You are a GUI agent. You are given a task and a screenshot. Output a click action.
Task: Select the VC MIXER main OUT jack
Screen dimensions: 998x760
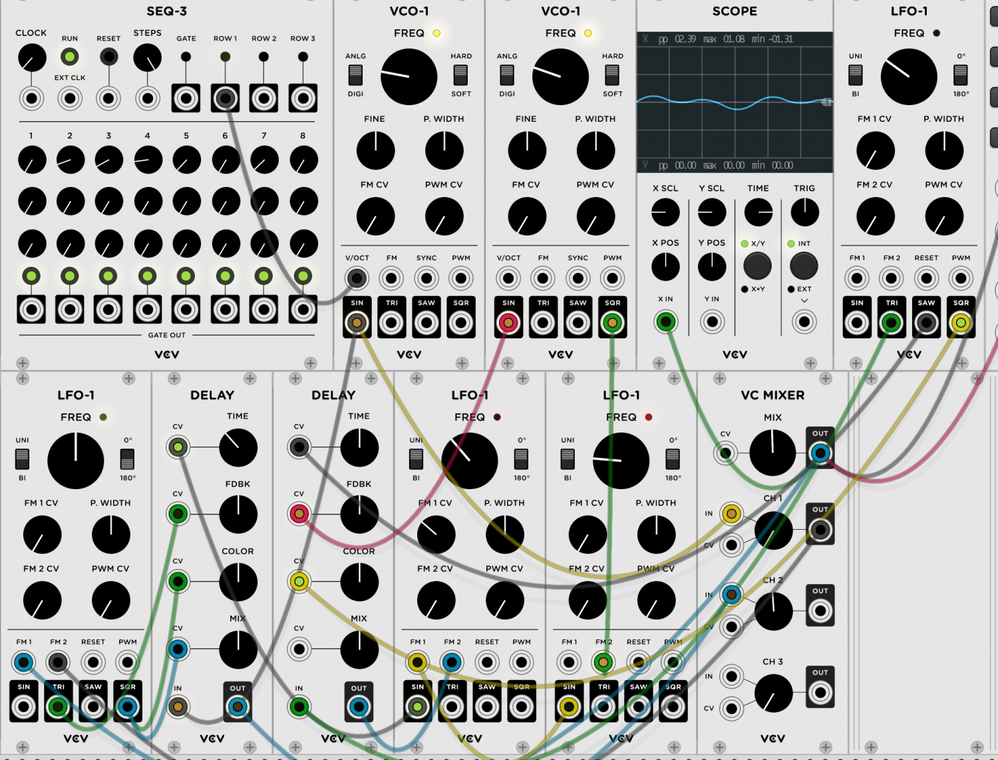[x=820, y=453]
